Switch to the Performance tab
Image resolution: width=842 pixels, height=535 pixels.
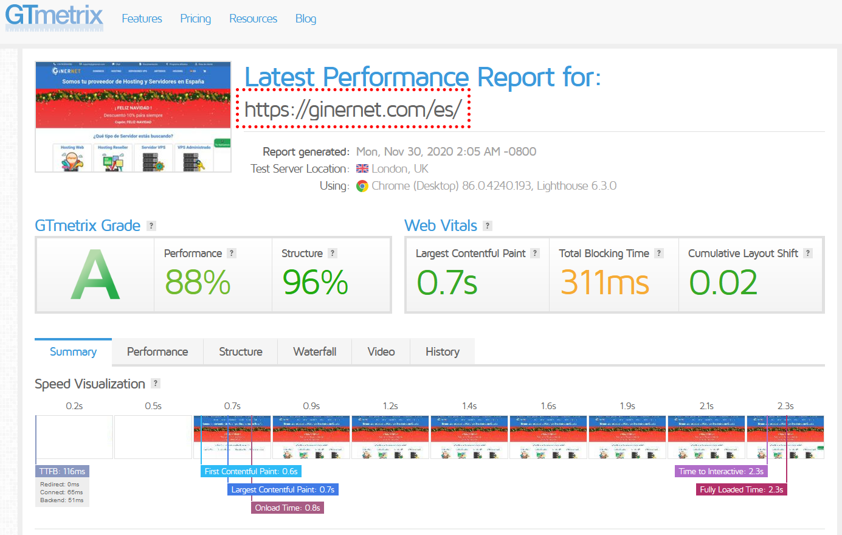pyautogui.click(x=157, y=351)
